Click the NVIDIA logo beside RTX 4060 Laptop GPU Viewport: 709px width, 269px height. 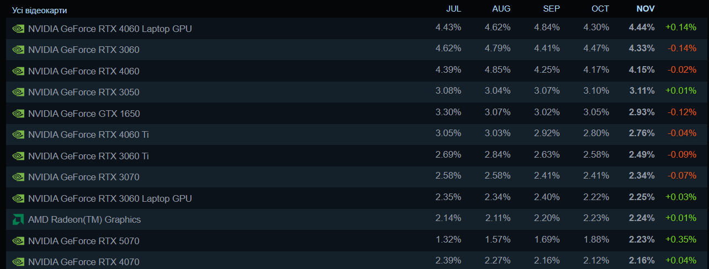[x=18, y=29]
